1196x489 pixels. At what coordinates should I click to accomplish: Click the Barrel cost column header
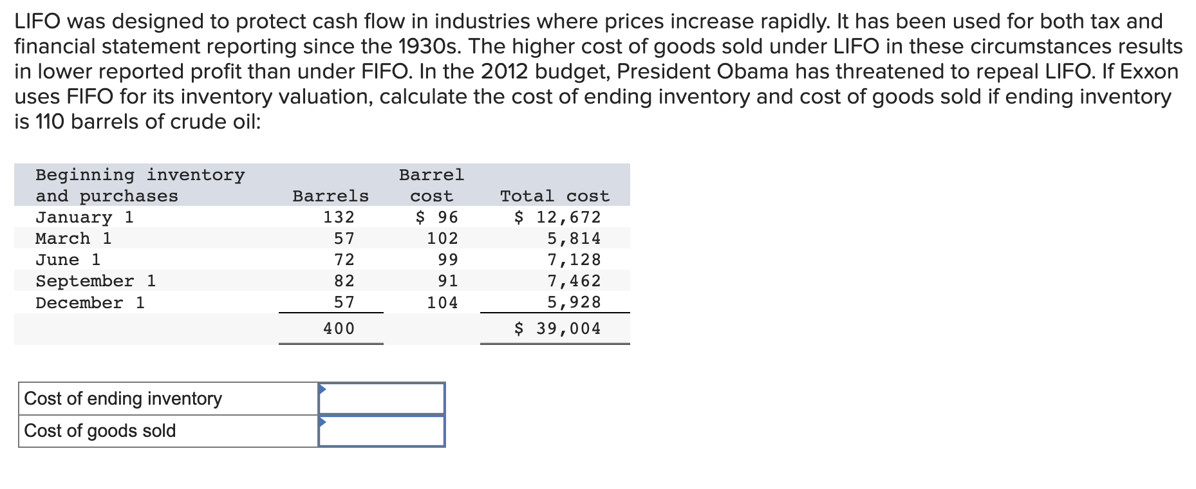click(x=431, y=185)
